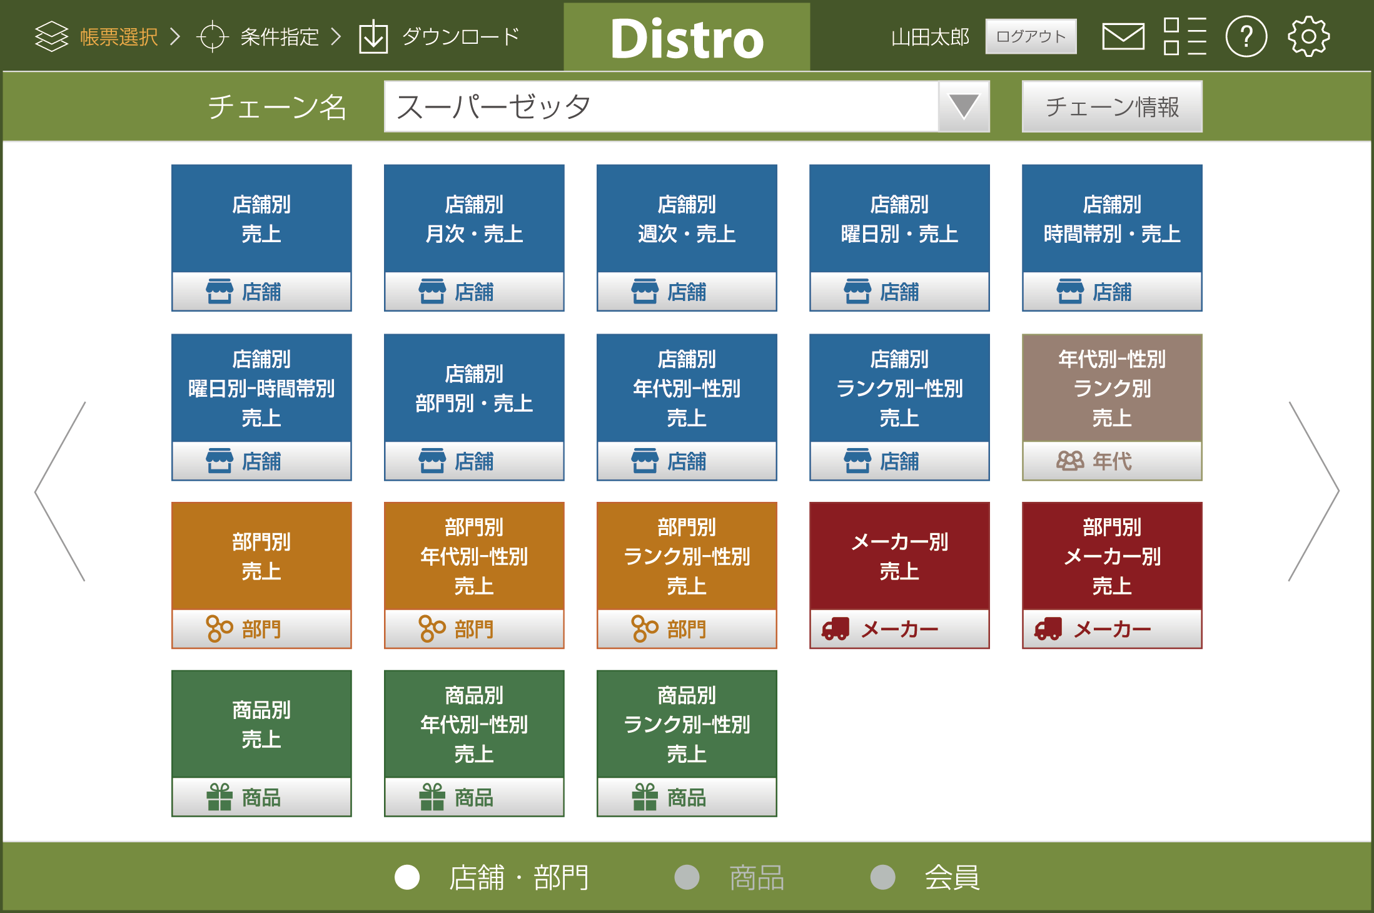
Task: Open 年代別-性別 ランク別 売上 report tile
Action: click(1112, 407)
